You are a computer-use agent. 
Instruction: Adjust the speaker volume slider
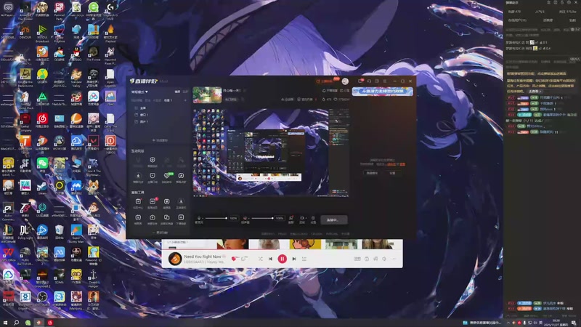point(262,218)
